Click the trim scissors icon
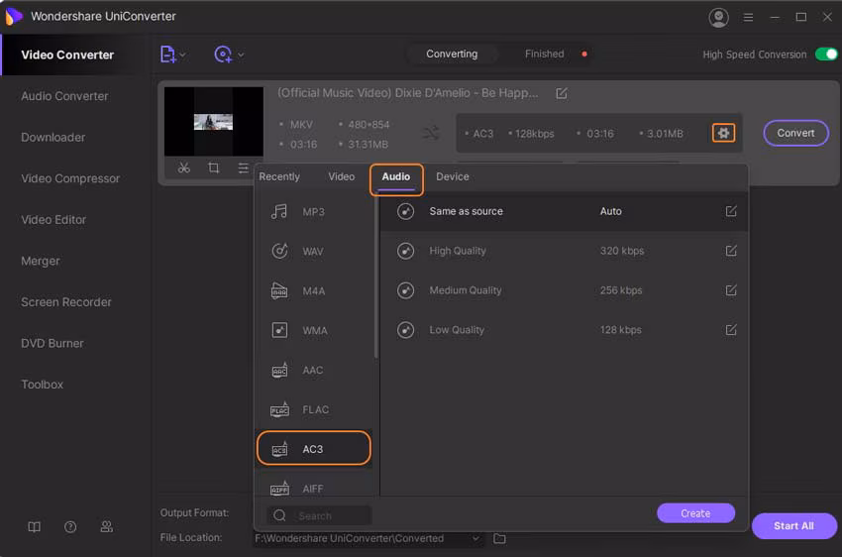Screen dimensions: 842x557 tap(184, 168)
